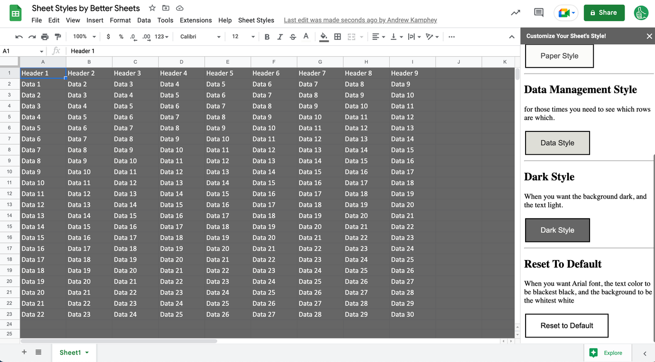Click Reset to Default
The width and height of the screenshot is (655, 362).
tap(567, 325)
